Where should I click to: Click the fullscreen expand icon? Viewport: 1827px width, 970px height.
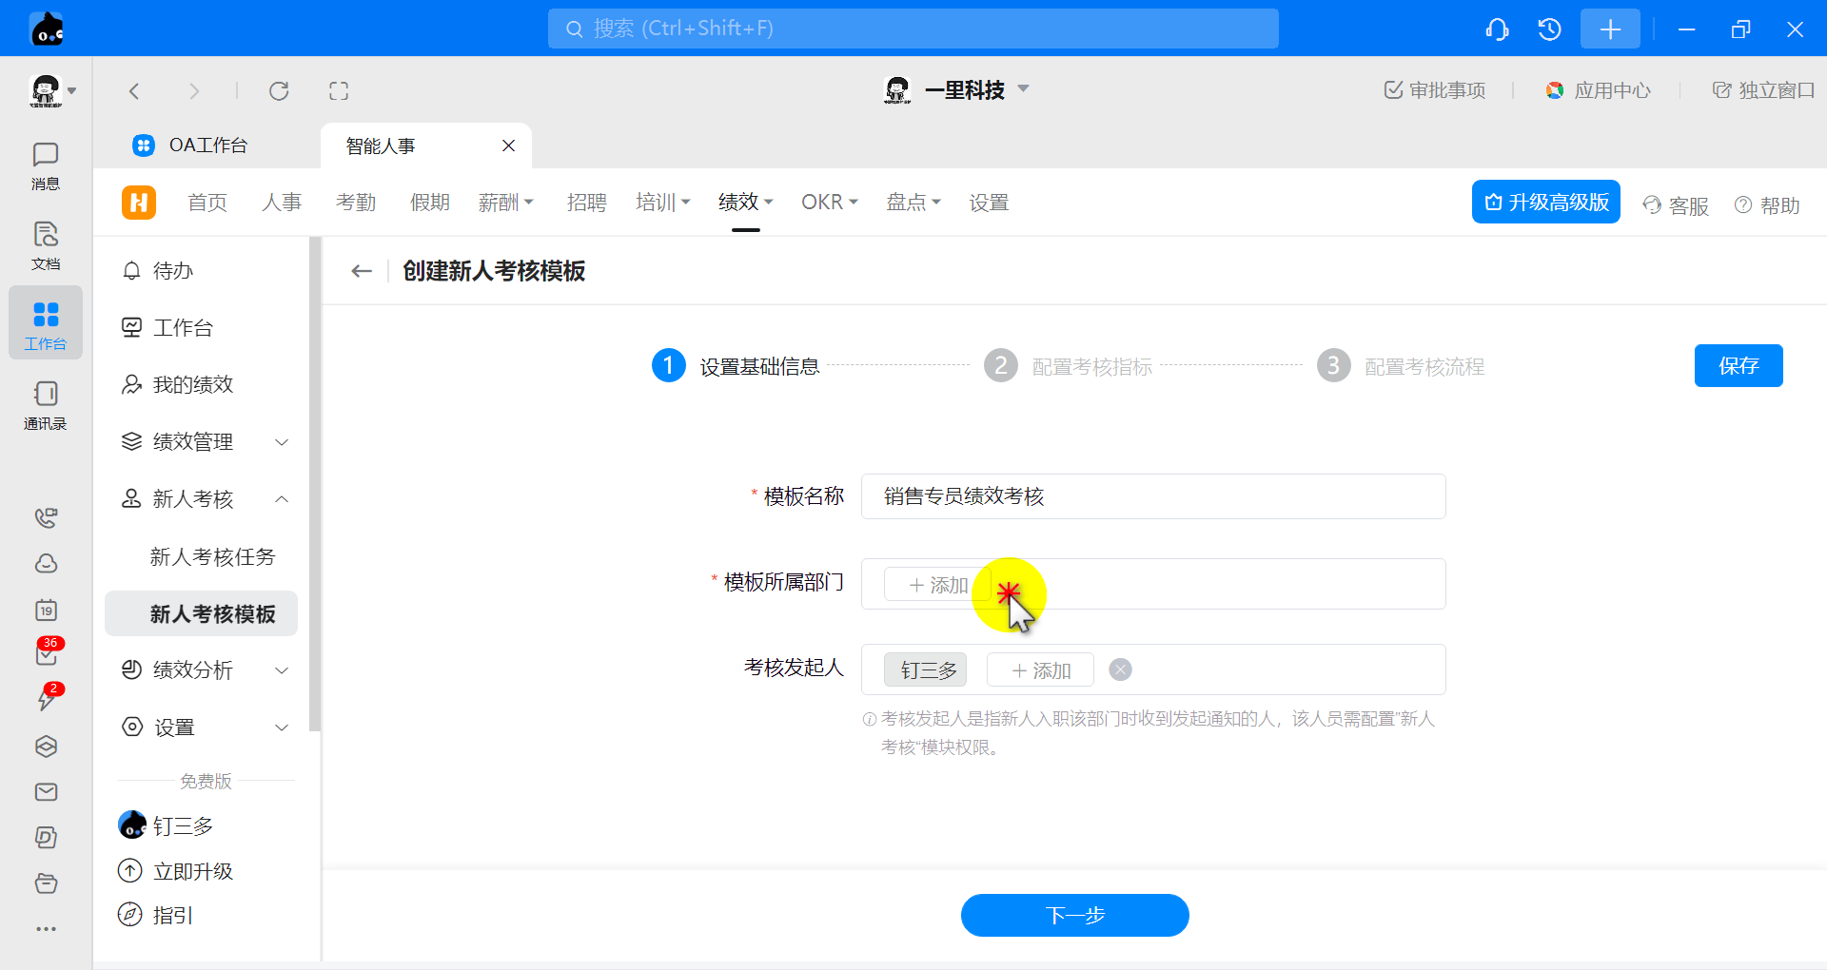coord(339,91)
